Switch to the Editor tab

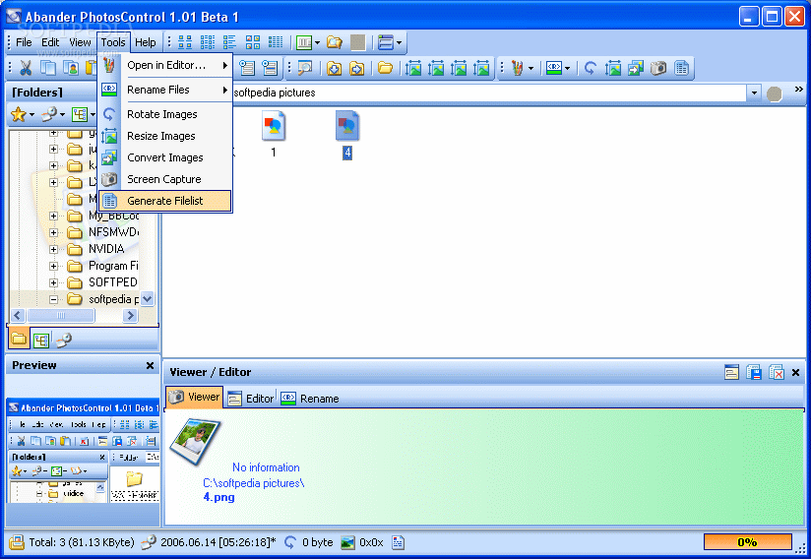coord(251,399)
